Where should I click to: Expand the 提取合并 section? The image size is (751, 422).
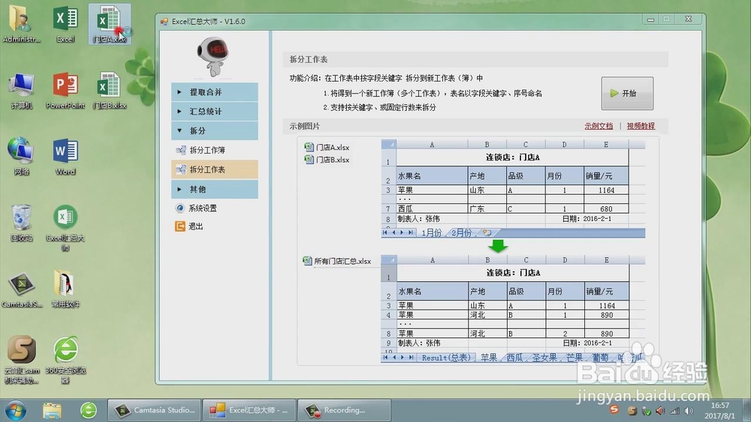coord(215,91)
